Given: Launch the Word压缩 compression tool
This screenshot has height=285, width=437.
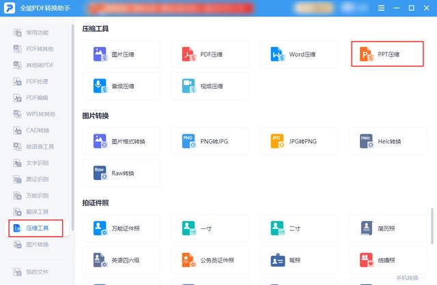Looking at the screenshot, I should click(x=299, y=55).
